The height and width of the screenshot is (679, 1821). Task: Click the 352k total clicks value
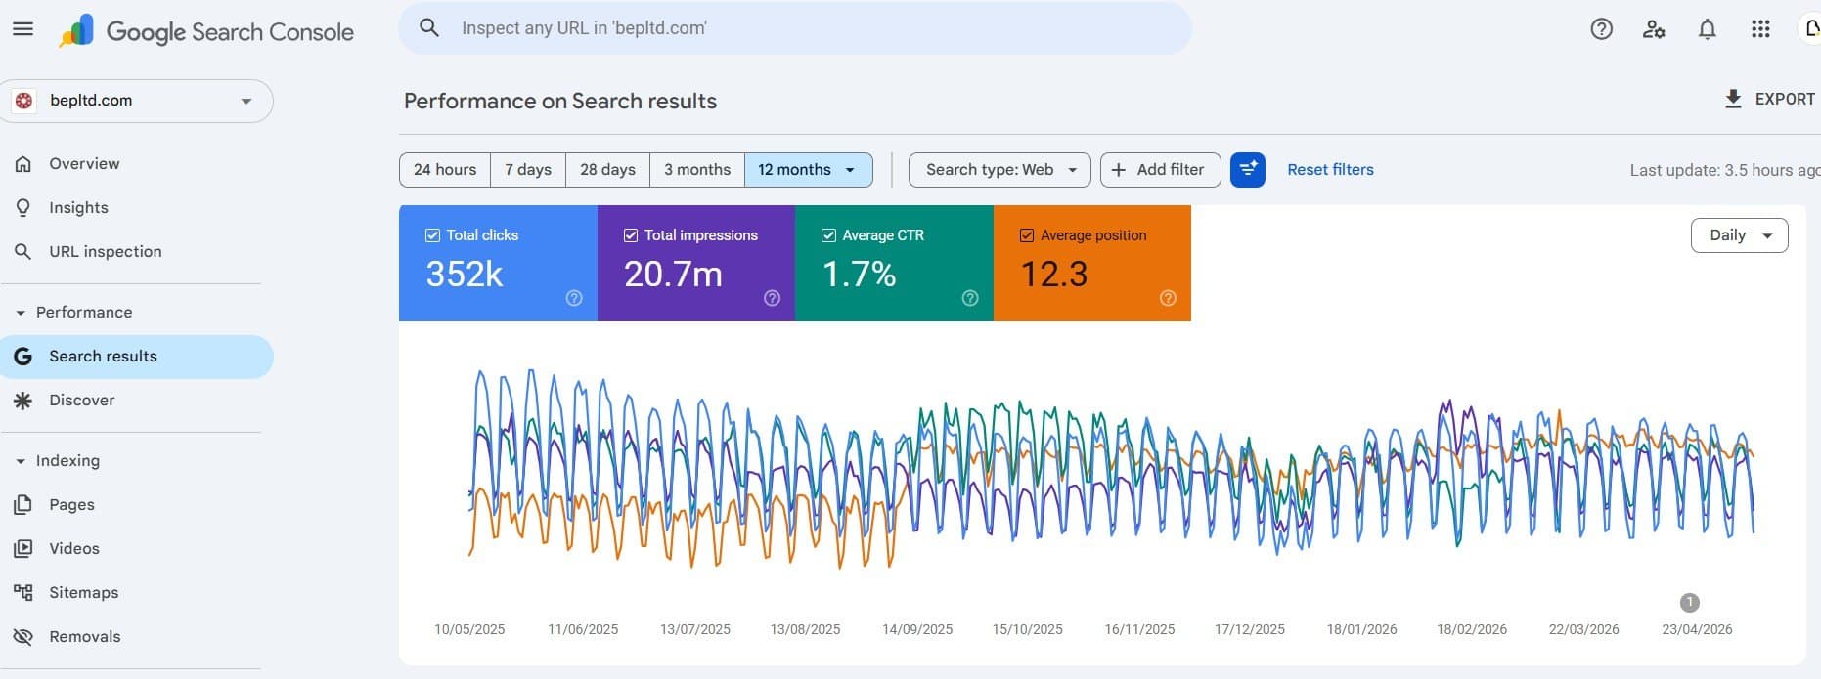coord(465,275)
